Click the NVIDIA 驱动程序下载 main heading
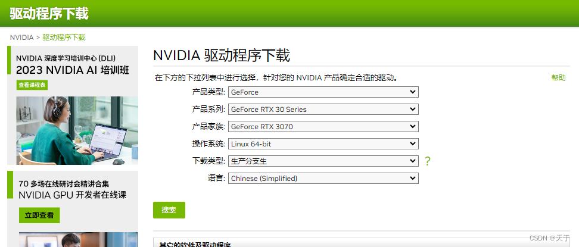The image size is (579, 247). coord(222,55)
